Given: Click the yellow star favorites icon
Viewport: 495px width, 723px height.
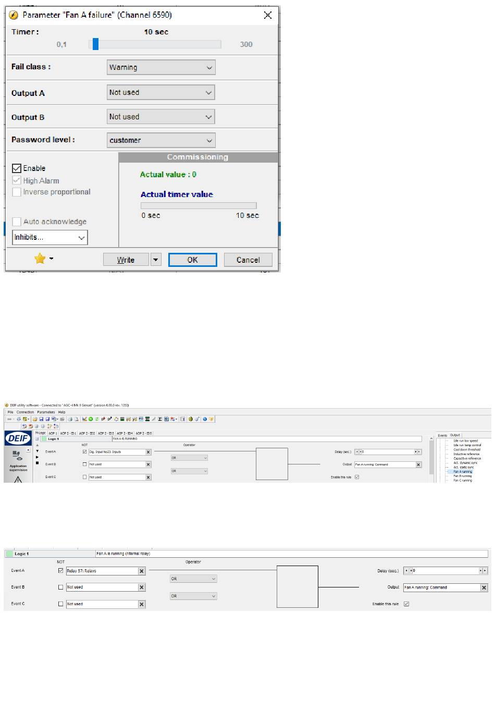Looking at the screenshot, I should click(x=40, y=259).
